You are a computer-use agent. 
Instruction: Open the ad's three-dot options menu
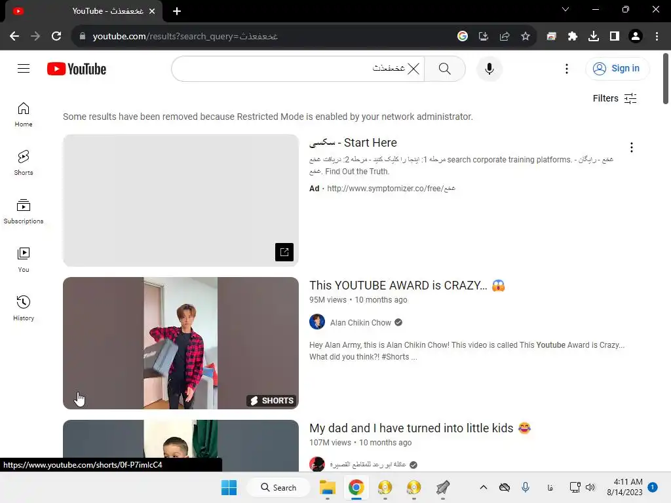(x=631, y=147)
